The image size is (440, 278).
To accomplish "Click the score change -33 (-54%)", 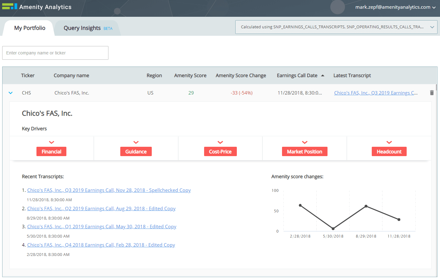I will 242,93.
